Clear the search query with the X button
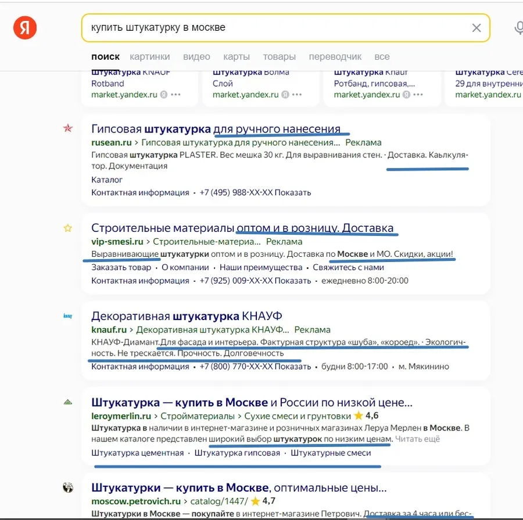 point(477,27)
